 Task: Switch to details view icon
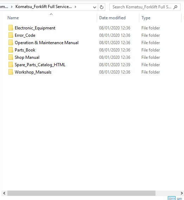pyautogui.click(x=172, y=198)
